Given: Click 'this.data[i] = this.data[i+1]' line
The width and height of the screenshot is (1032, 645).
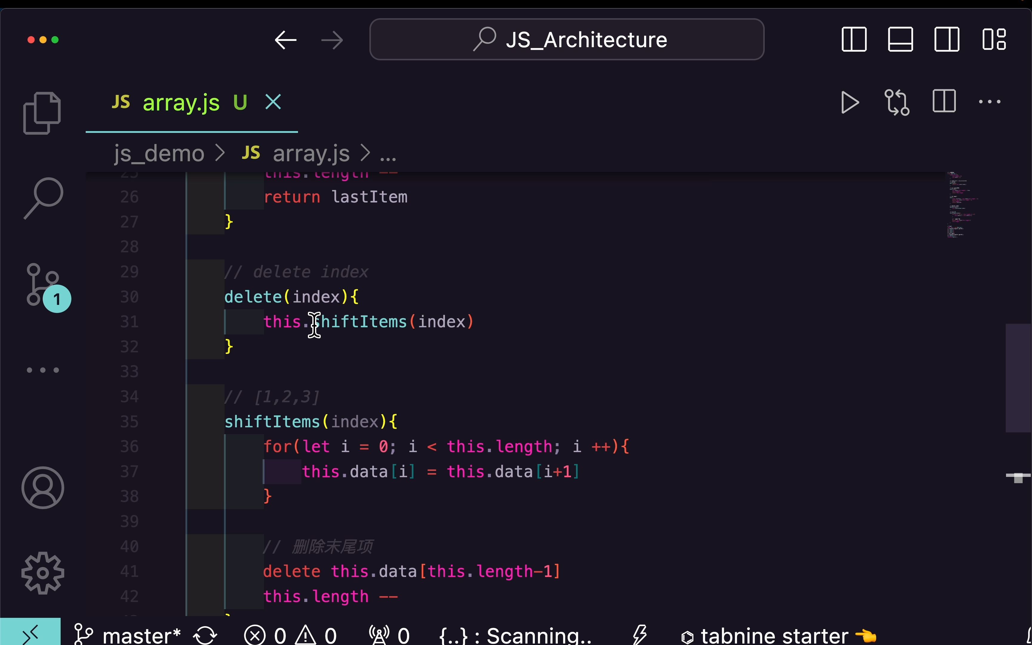Looking at the screenshot, I should [x=440, y=472].
